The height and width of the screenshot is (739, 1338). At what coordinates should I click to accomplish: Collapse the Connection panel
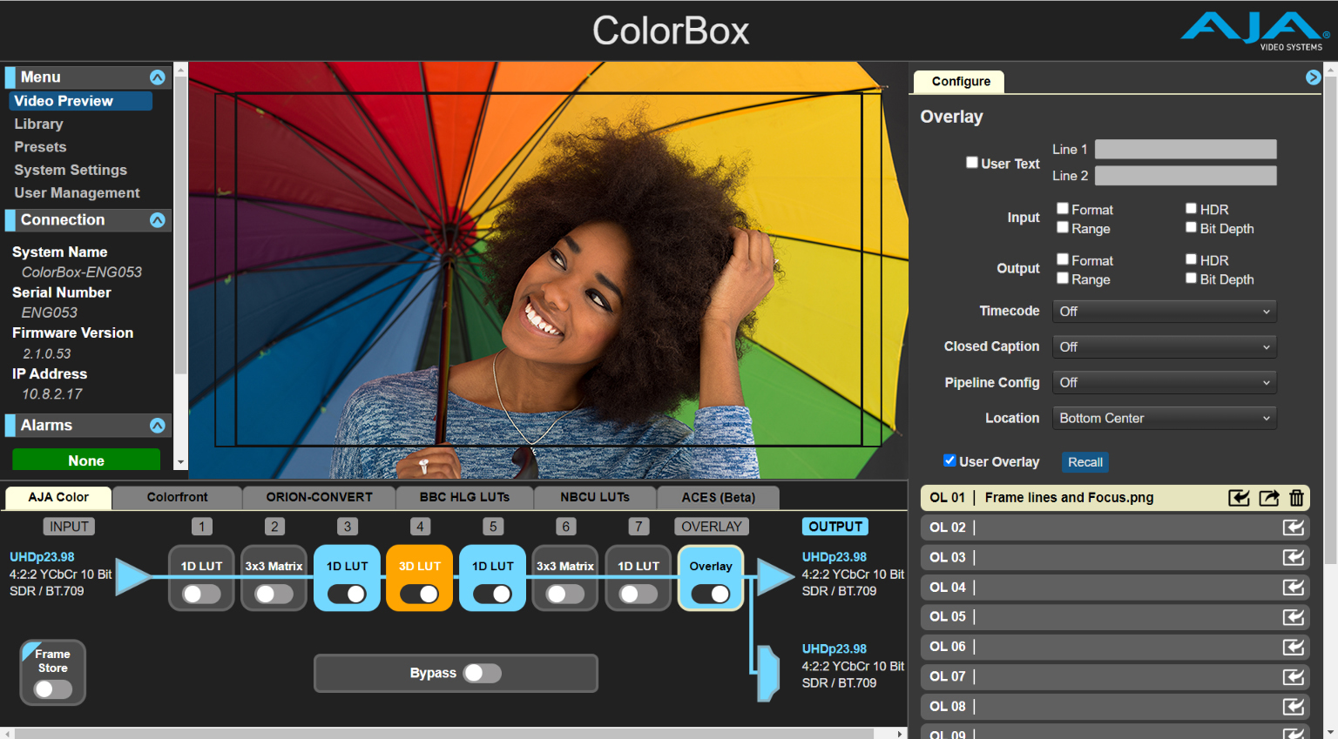click(x=158, y=220)
